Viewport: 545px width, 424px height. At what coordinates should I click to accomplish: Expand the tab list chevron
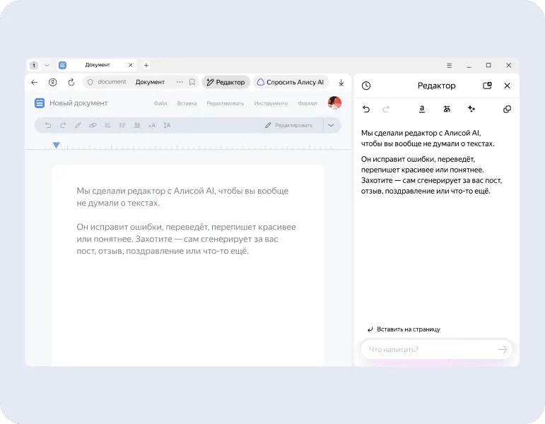(x=47, y=65)
